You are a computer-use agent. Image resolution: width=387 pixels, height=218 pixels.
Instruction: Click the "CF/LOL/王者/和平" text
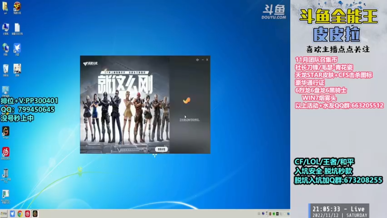coord(324,162)
